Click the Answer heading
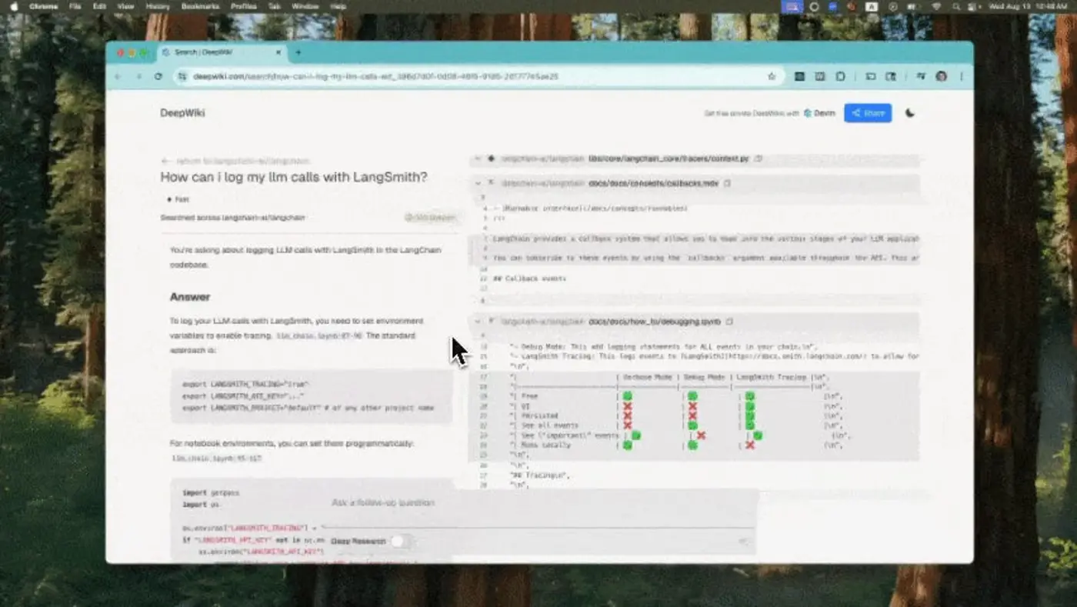Image resolution: width=1077 pixels, height=607 pixels. pos(190,297)
